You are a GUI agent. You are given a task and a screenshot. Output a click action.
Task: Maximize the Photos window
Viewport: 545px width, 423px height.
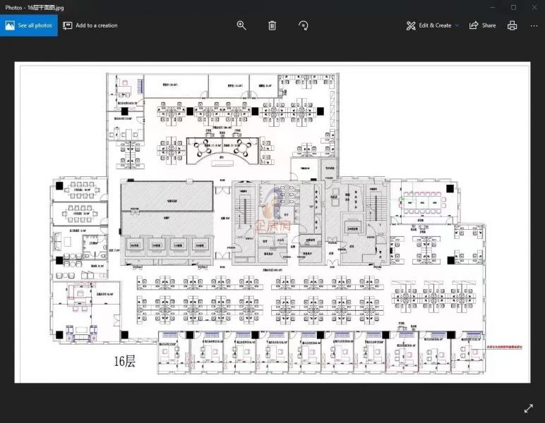pyautogui.click(x=513, y=7)
